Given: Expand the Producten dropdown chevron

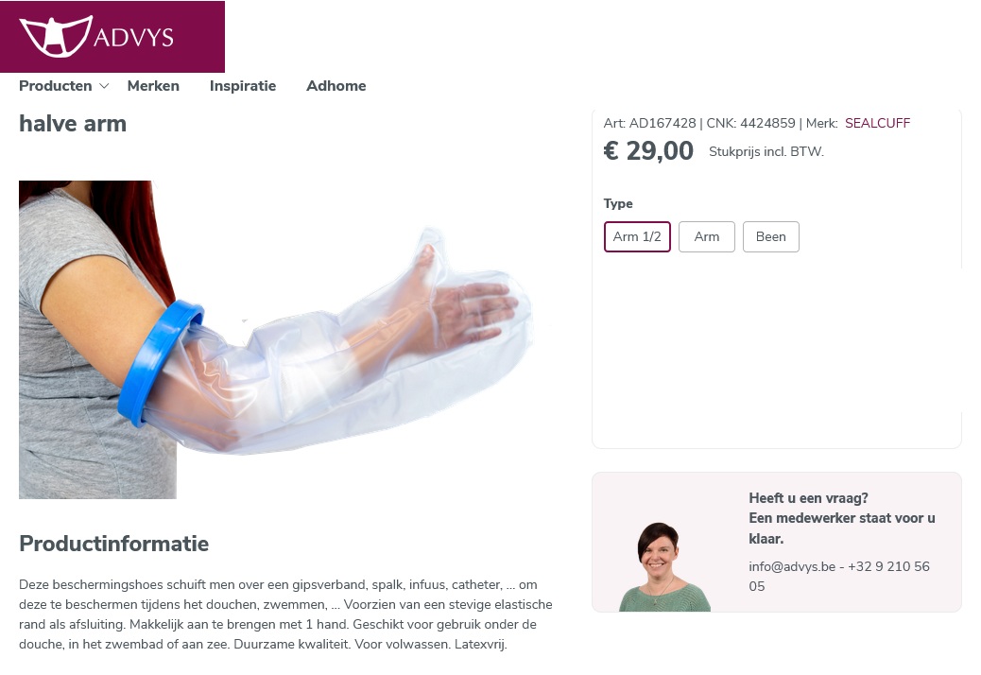Looking at the screenshot, I should [x=105, y=86].
